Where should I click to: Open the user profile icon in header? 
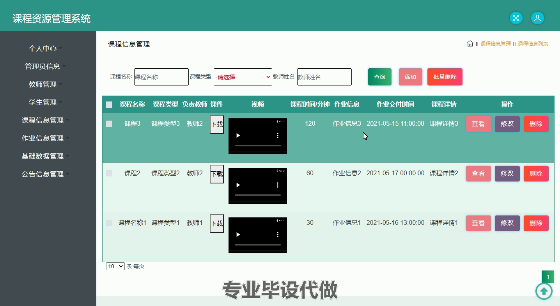[x=537, y=18]
